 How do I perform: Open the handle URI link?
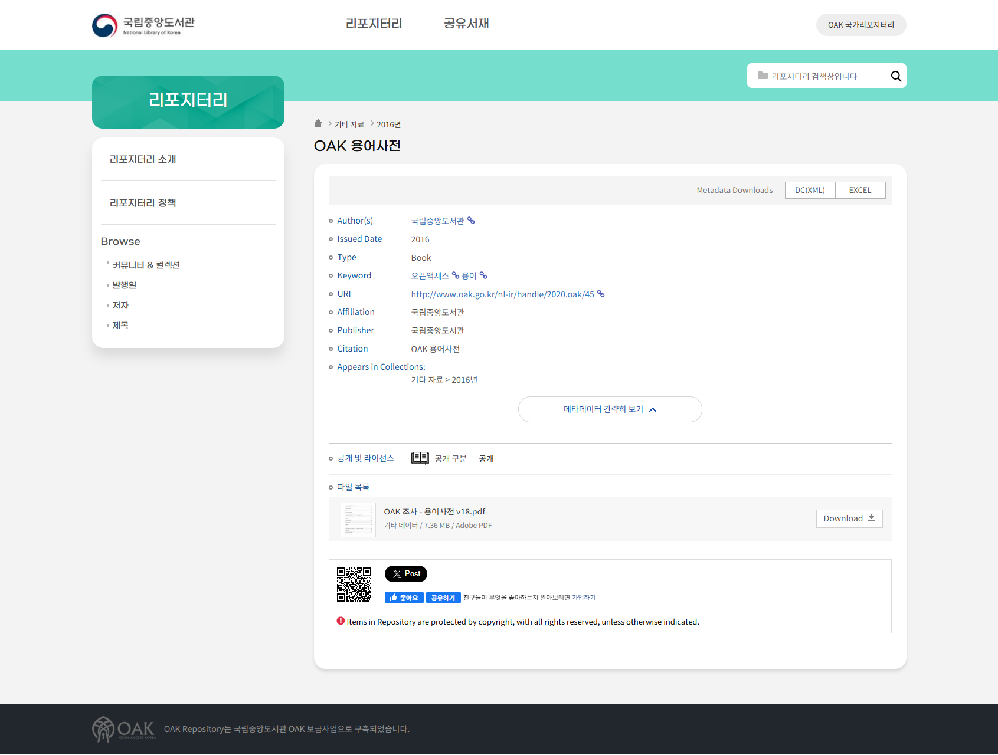(x=502, y=294)
